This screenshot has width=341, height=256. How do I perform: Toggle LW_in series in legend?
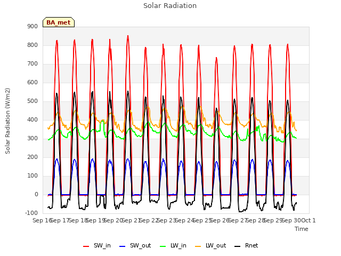[x=173, y=245]
